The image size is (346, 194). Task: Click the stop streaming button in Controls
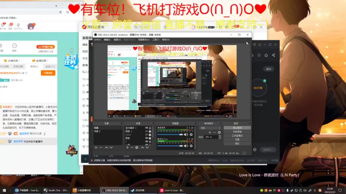point(237,128)
